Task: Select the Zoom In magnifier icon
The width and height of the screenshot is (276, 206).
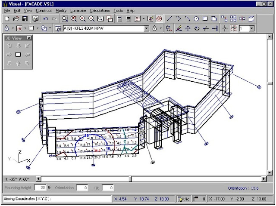Action: (x=82, y=18)
